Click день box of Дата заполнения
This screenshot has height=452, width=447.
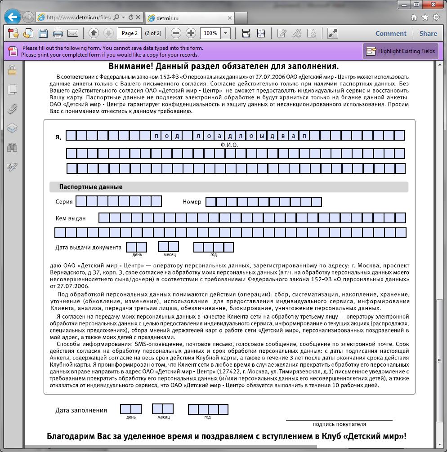(x=131, y=409)
